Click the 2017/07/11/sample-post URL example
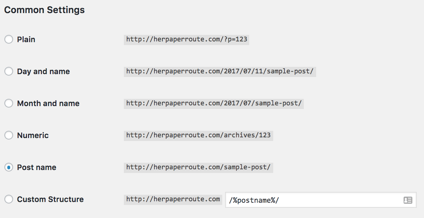Screen dimensions: 424x218 click(220, 72)
